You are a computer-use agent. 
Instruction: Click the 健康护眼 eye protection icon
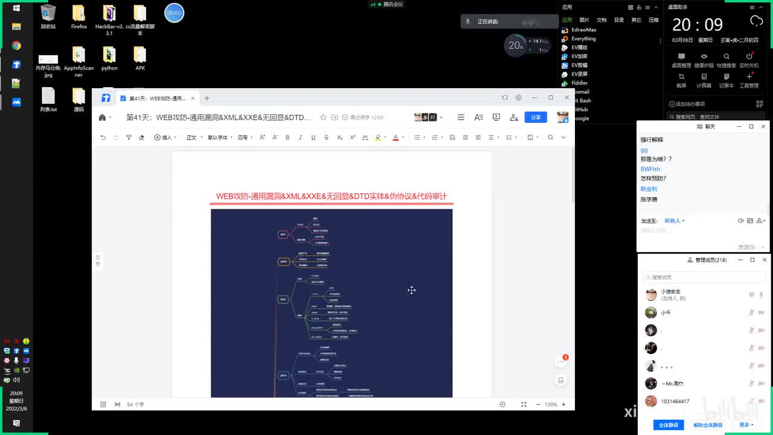[x=704, y=60]
